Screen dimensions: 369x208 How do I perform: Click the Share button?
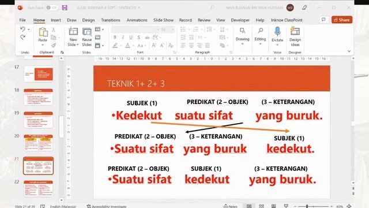(x=342, y=20)
